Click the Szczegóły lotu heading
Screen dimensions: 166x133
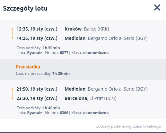pyautogui.click(x=25, y=9)
